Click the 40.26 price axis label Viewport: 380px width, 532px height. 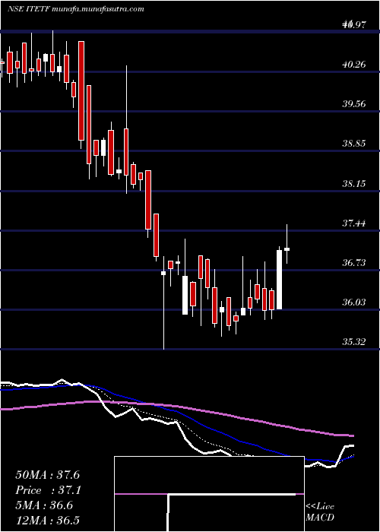354,63
